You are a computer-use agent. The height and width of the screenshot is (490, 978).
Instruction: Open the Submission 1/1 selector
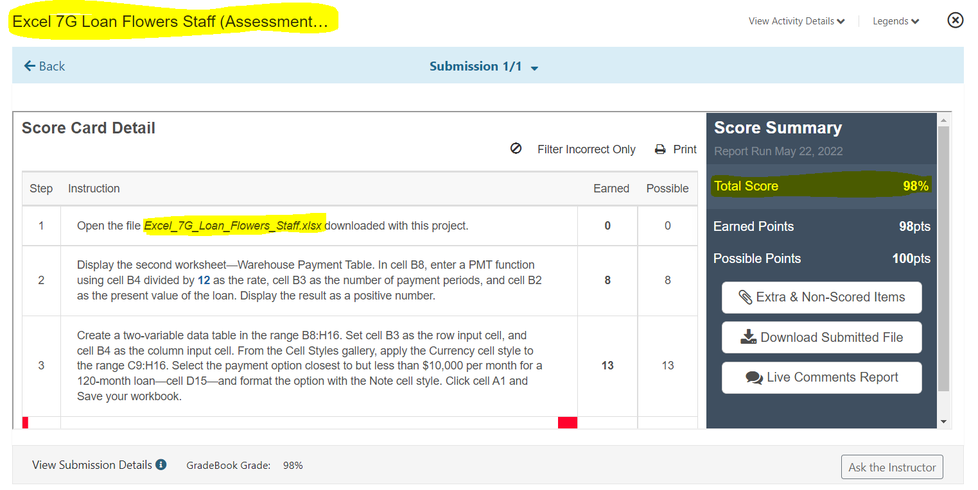click(484, 67)
